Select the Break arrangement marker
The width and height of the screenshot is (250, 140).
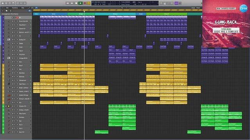coord(141,14)
